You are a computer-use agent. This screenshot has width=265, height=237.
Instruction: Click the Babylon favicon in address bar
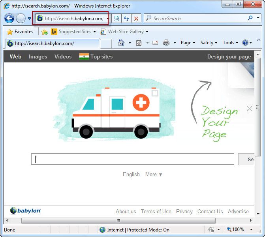click(x=40, y=18)
